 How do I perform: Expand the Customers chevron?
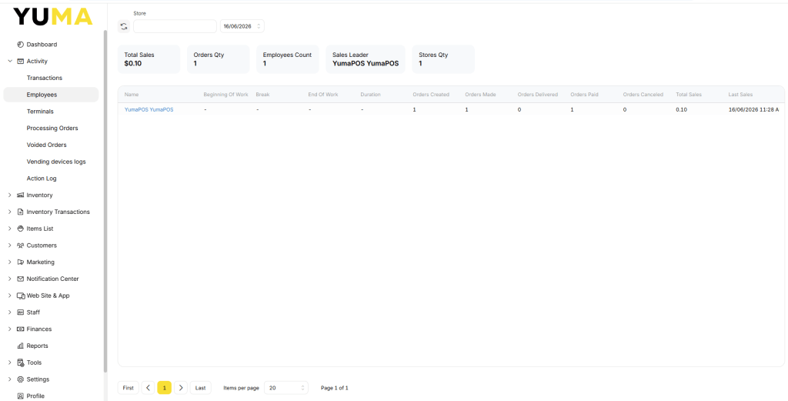tap(9, 246)
